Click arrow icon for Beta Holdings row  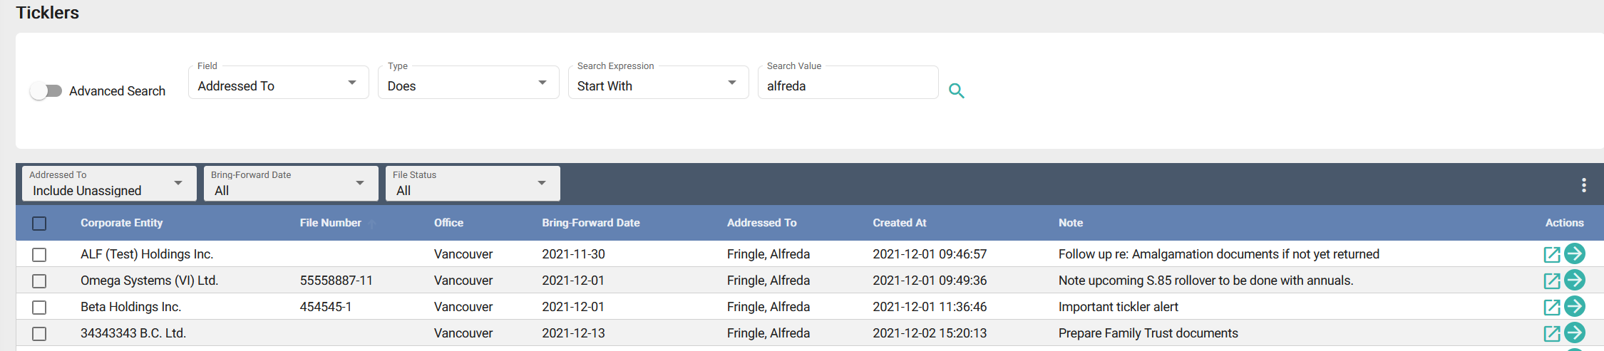[1574, 306]
